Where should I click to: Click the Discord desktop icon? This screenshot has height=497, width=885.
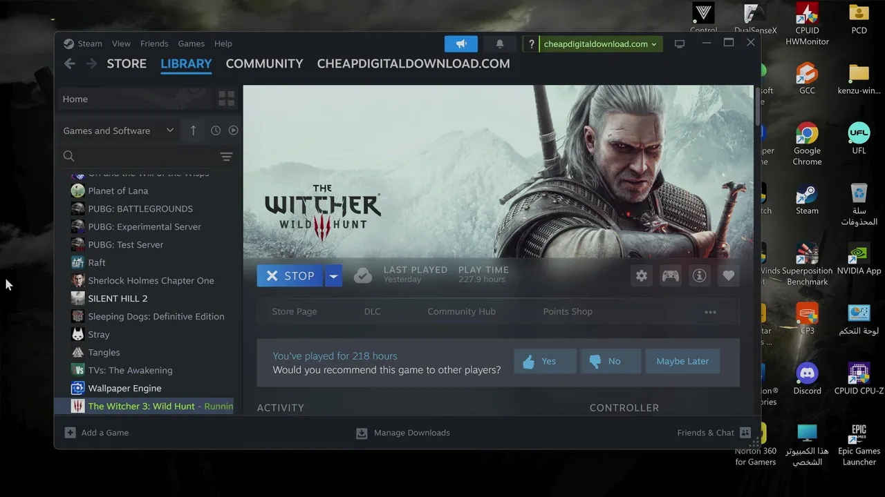807,378
